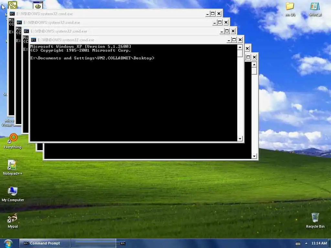Select the Notepad++ desktop shortcut
The height and width of the screenshot is (248, 331).
[x=13, y=168]
